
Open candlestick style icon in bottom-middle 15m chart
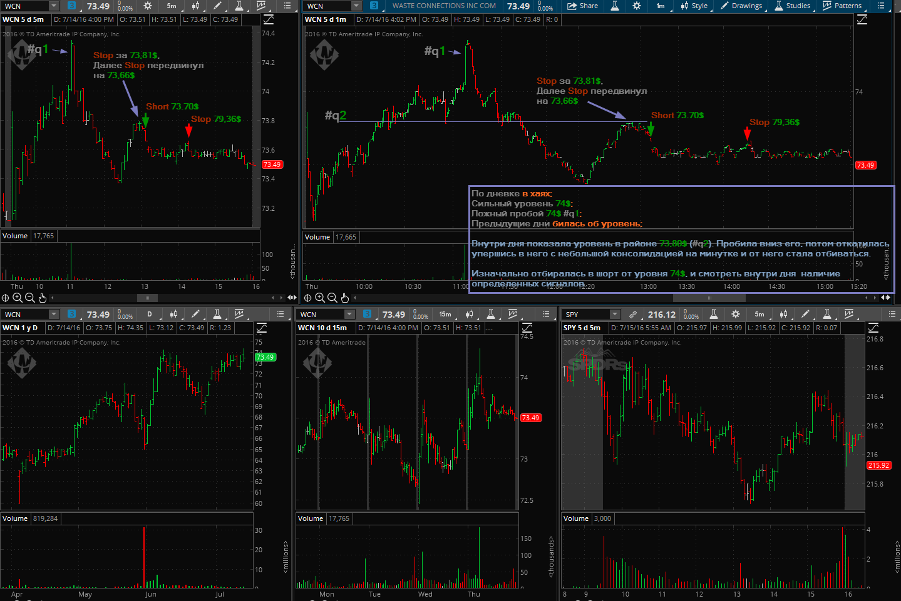pyautogui.click(x=469, y=314)
